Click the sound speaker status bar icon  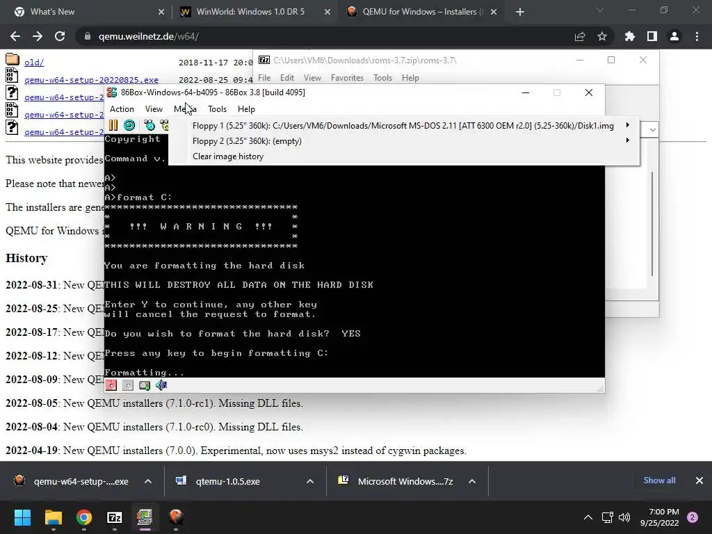pyautogui.click(x=161, y=385)
